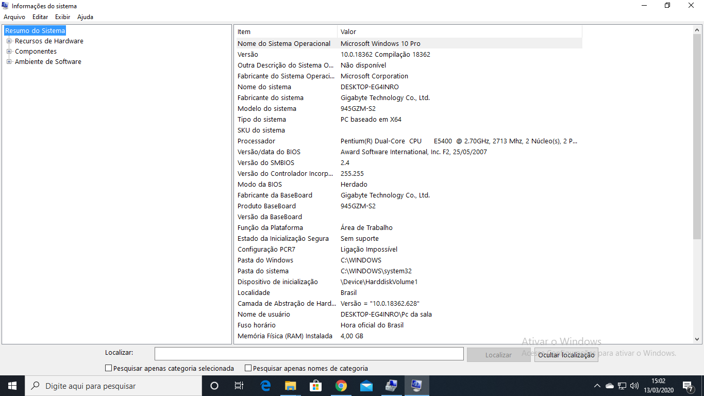Screen dimensions: 704x396
Task: Open Windows Start menu
Action: pyautogui.click(x=12, y=386)
